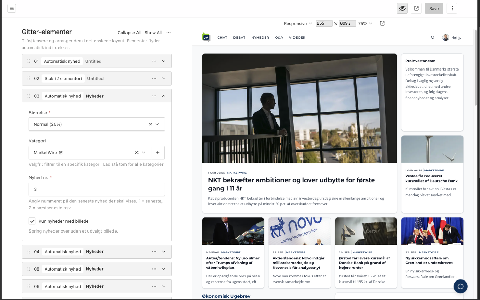Open the page in a new tab, icon beside Save
The height and width of the screenshot is (300, 480).
(416, 9)
